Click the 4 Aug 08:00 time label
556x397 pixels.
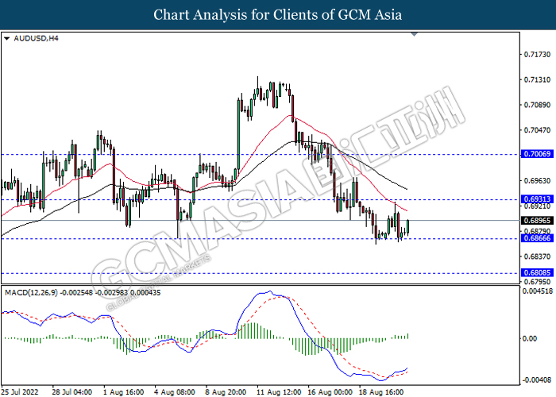tap(175, 392)
